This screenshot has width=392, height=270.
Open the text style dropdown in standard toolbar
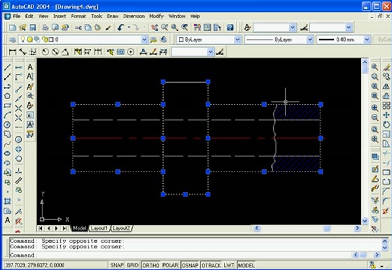coord(292,27)
